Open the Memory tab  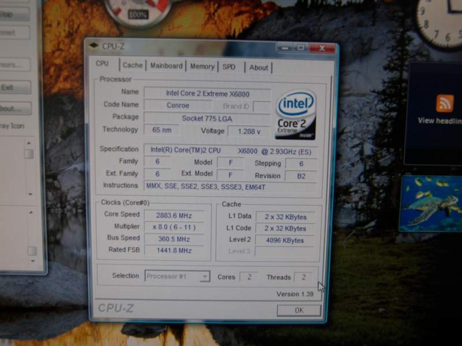pyautogui.click(x=202, y=66)
